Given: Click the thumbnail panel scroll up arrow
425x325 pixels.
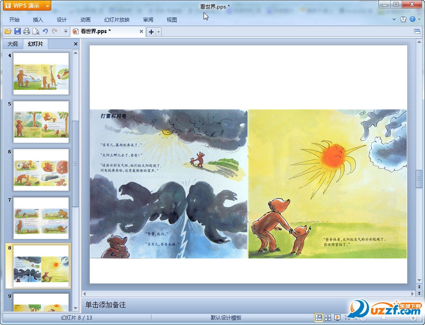Looking at the screenshot, I should [76, 53].
